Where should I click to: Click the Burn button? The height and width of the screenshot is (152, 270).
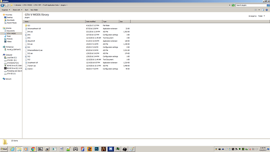pyautogui.click(x=27, y=10)
